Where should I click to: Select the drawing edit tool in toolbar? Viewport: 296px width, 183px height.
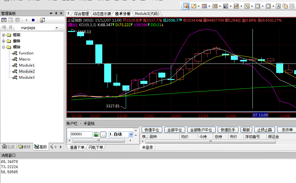click(186, 6)
